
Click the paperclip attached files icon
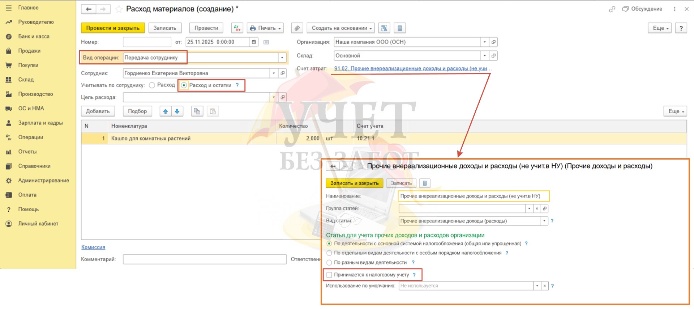[297, 28]
